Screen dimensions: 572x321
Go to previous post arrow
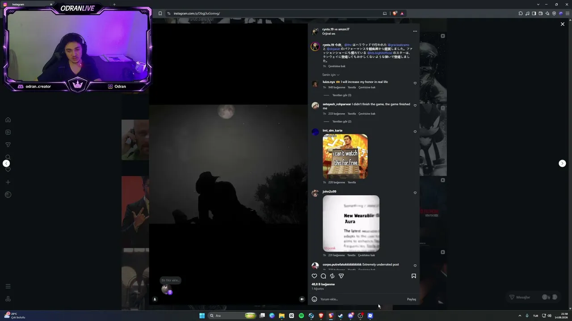(x=6, y=164)
